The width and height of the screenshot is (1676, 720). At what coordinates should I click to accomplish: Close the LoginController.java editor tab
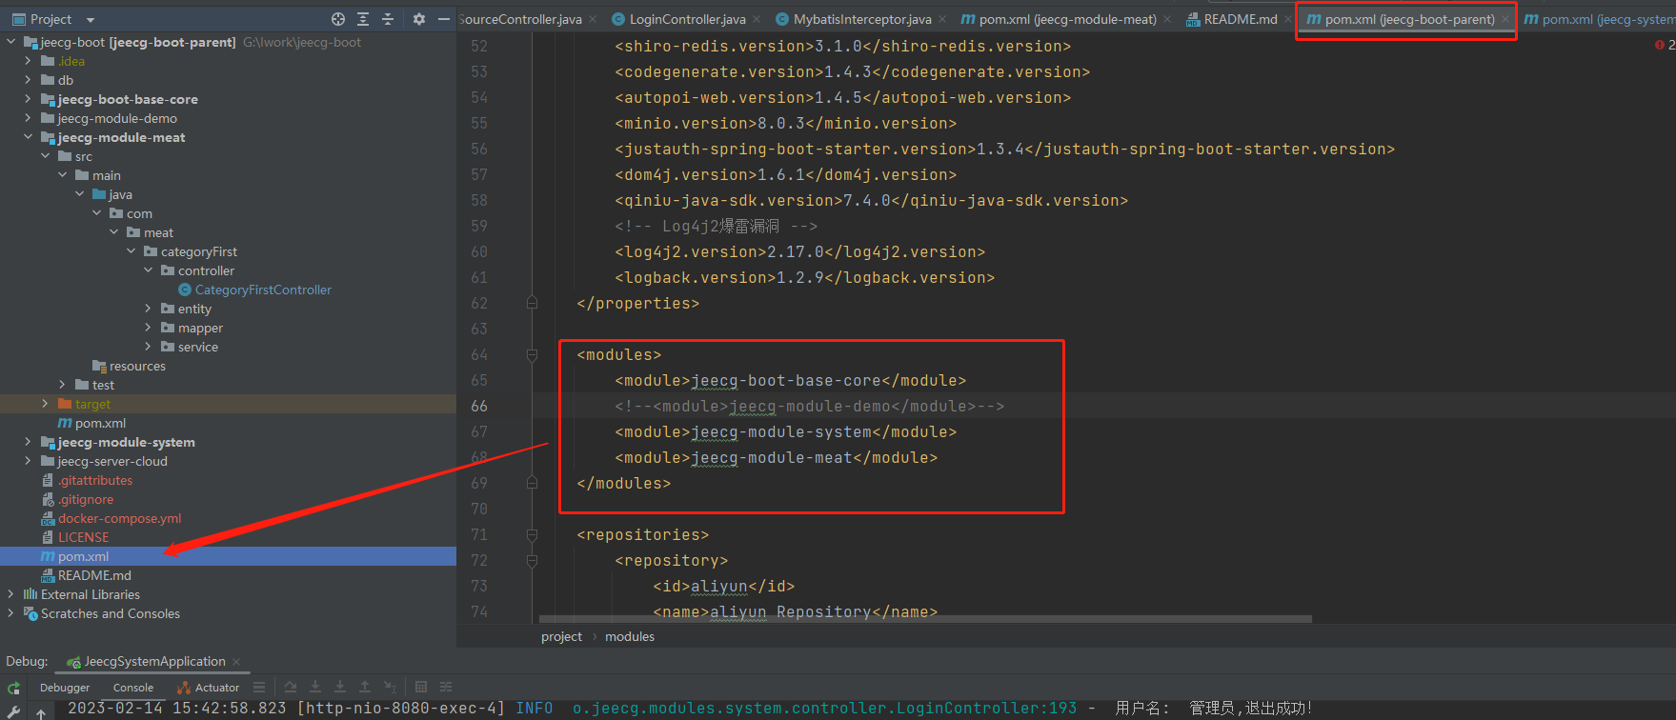757,19
